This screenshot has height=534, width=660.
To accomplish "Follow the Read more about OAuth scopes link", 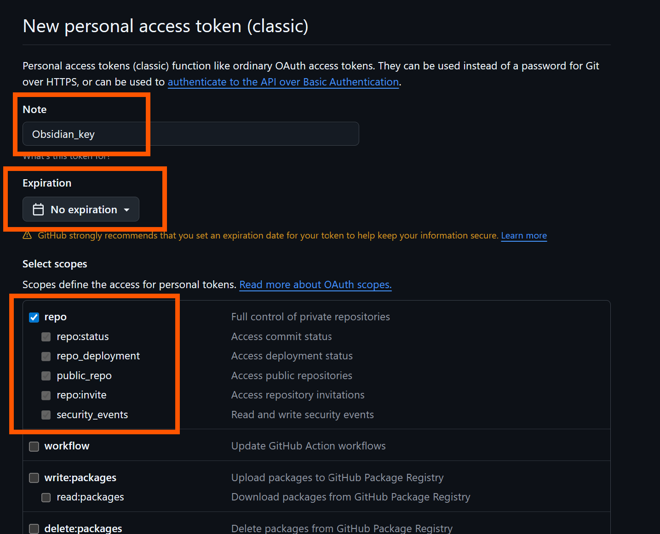I will pos(316,284).
